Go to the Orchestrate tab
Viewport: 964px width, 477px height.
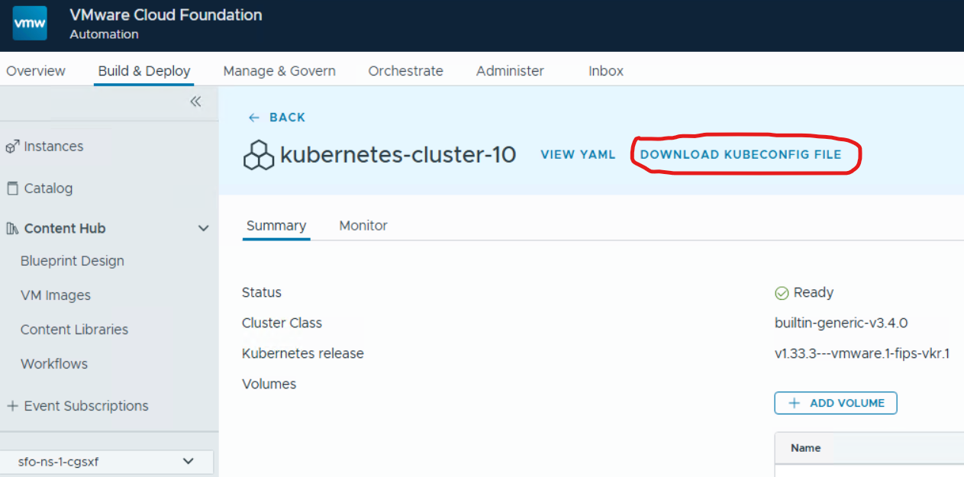(405, 71)
